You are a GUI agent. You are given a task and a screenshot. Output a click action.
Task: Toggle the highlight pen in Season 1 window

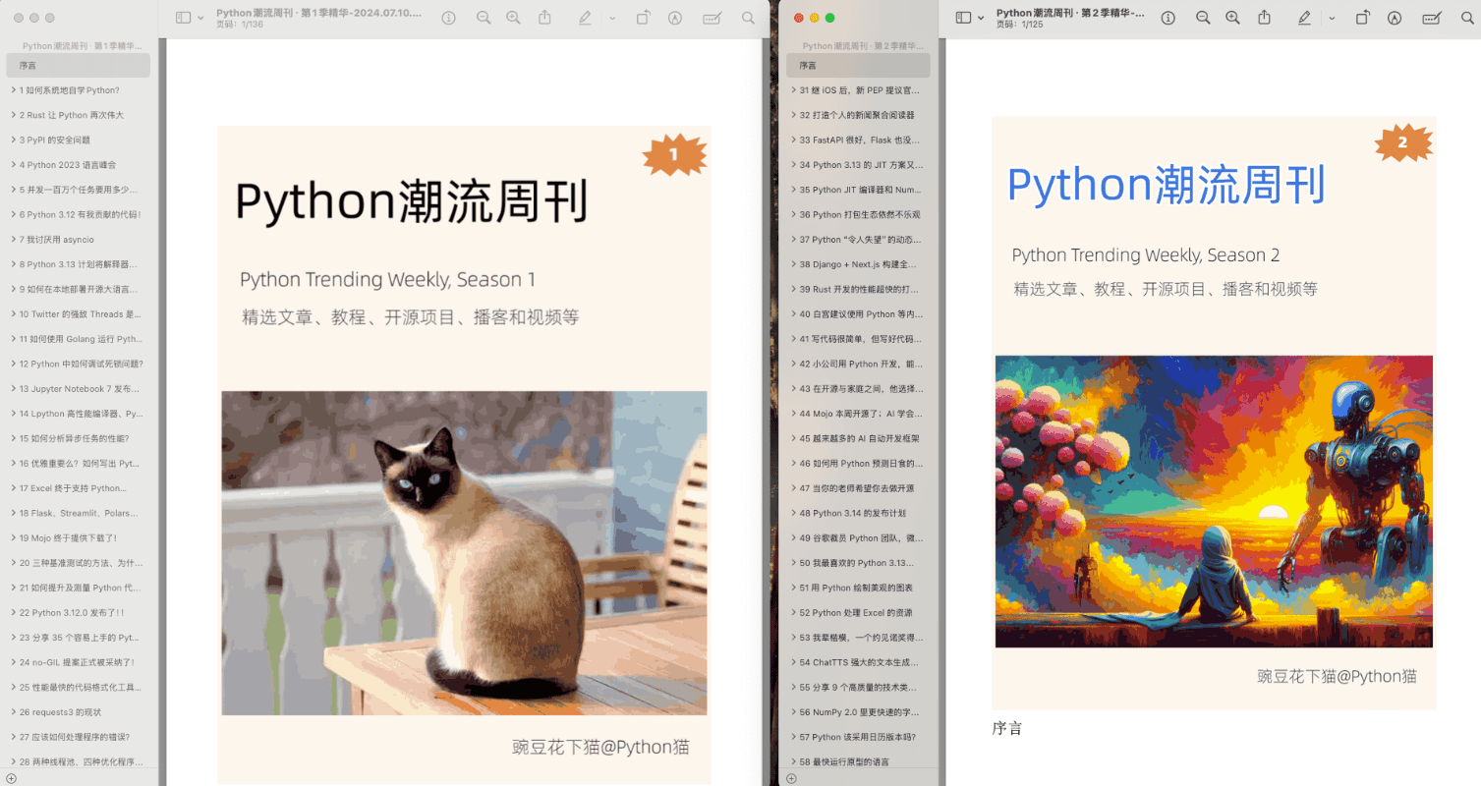[x=585, y=18]
